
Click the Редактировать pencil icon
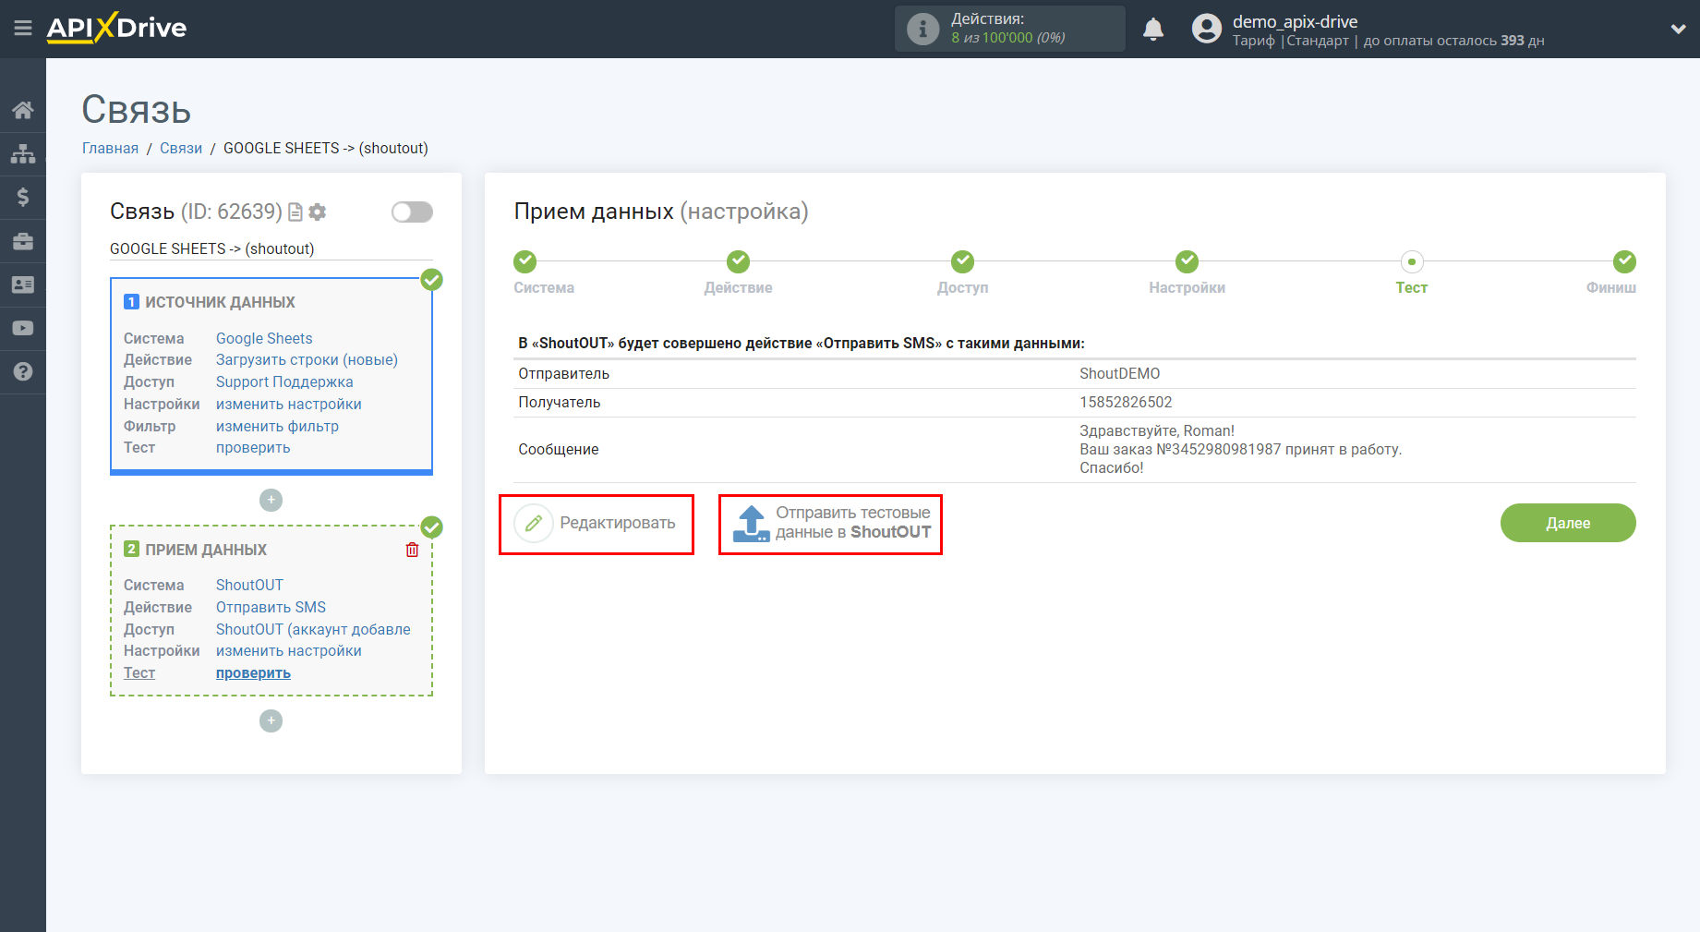(x=534, y=523)
